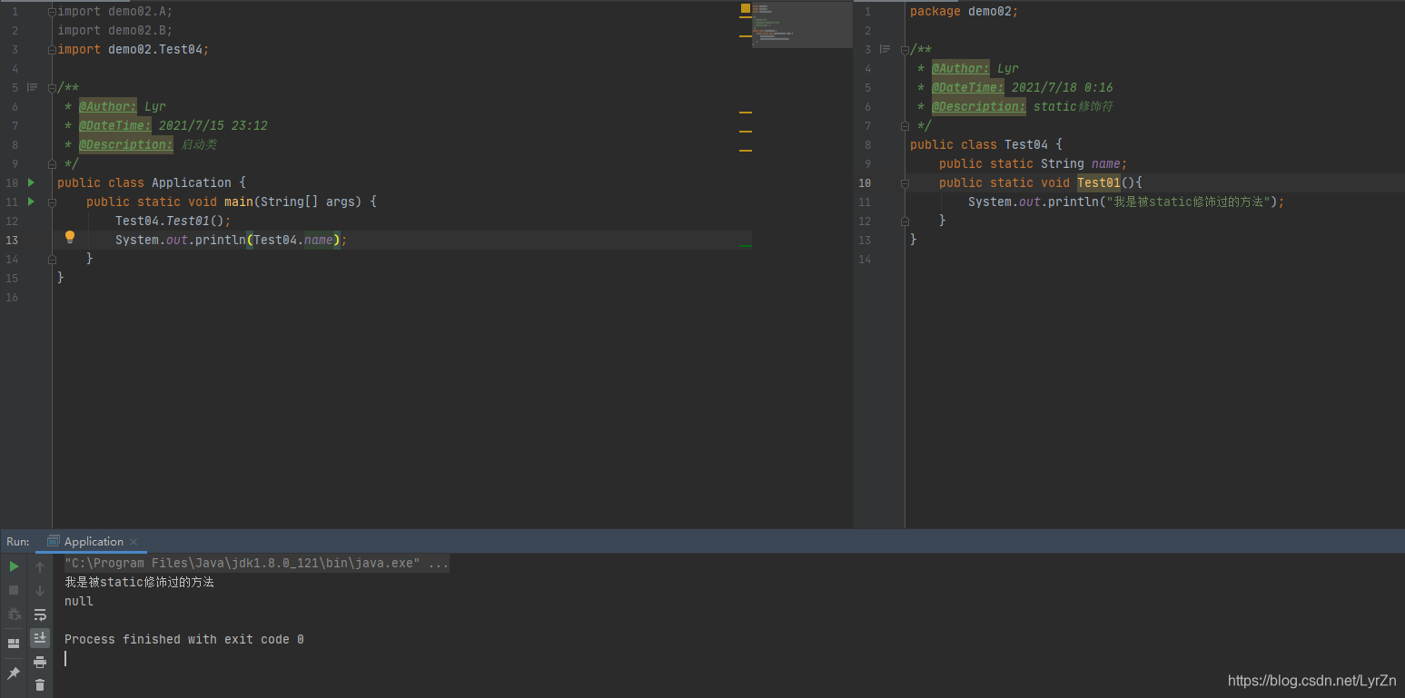Click 'Process finished with exit code 0'
This screenshot has height=698, width=1405.
(x=184, y=639)
